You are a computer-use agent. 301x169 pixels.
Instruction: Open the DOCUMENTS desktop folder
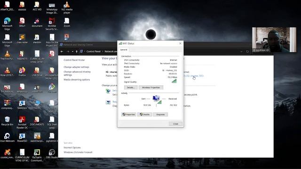pos(37,121)
